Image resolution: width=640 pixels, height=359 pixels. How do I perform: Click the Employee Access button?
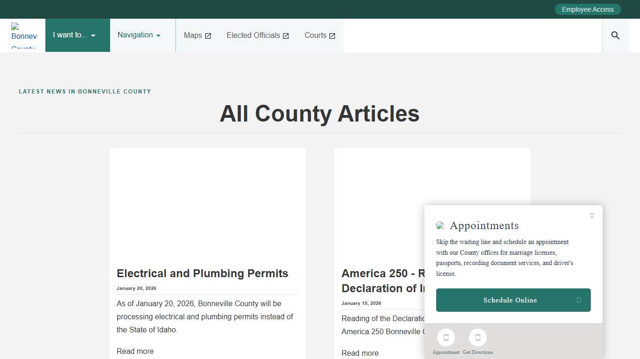coord(588,9)
